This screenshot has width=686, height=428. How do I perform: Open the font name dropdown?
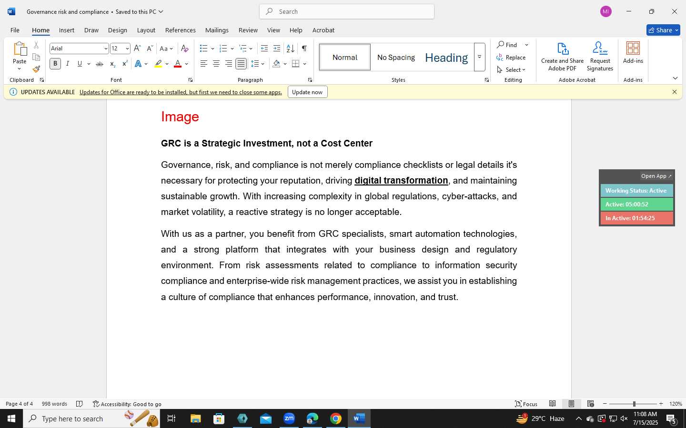coord(105,49)
